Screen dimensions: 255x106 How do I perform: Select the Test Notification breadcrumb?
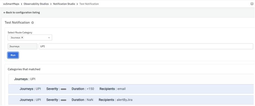[89, 4]
